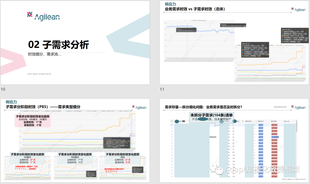This screenshot has width=310, height=184.
Task: Click the large Agilean logo on slide 10
Action: tap(43, 16)
